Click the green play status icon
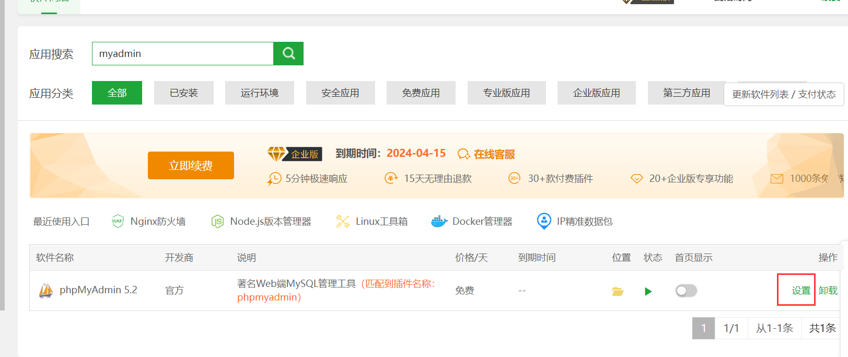The width and height of the screenshot is (848, 357). [x=648, y=291]
